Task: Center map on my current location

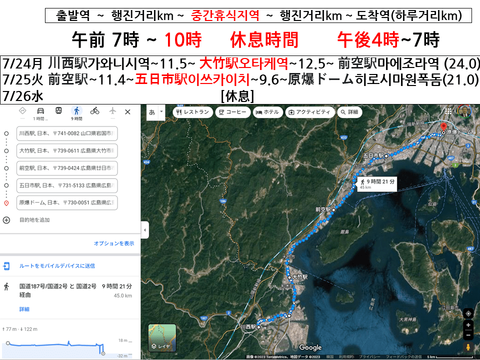Action: (468, 313)
